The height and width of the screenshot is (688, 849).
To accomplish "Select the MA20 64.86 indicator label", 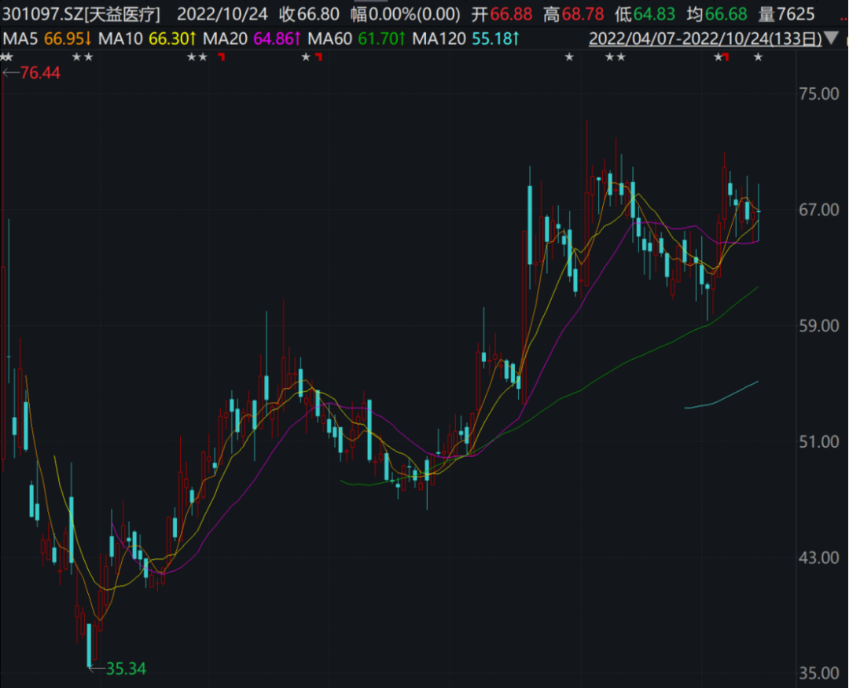I will pyautogui.click(x=252, y=39).
